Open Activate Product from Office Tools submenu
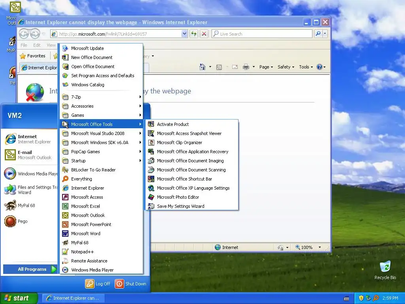Viewport: 405px width, 304px height. click(x=192, y=124)
